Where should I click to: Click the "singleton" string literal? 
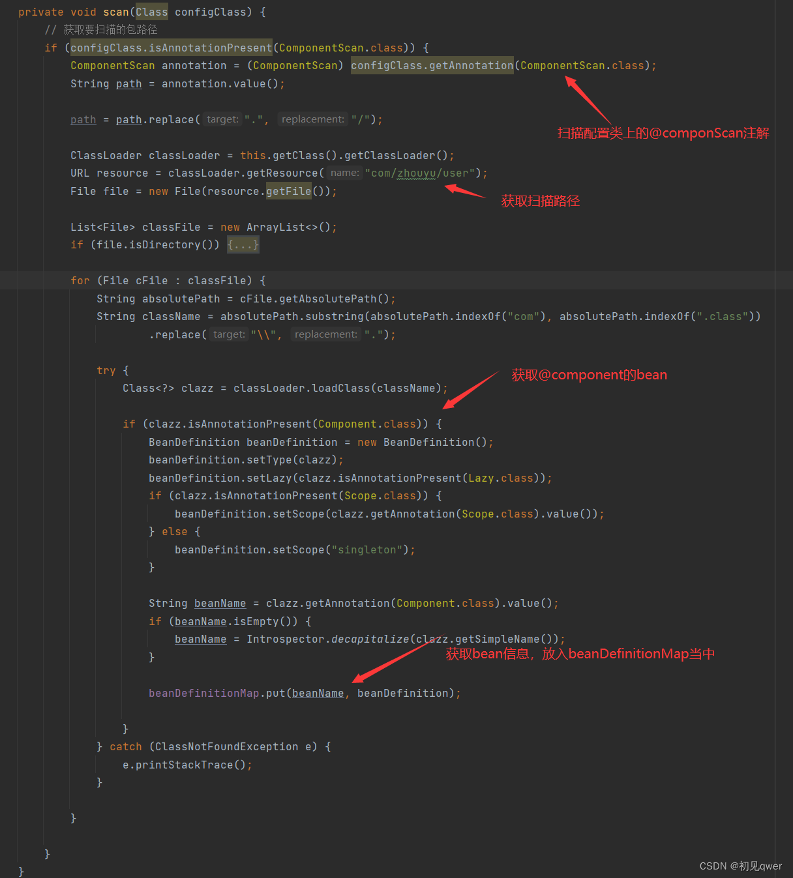tap(367, 550)
